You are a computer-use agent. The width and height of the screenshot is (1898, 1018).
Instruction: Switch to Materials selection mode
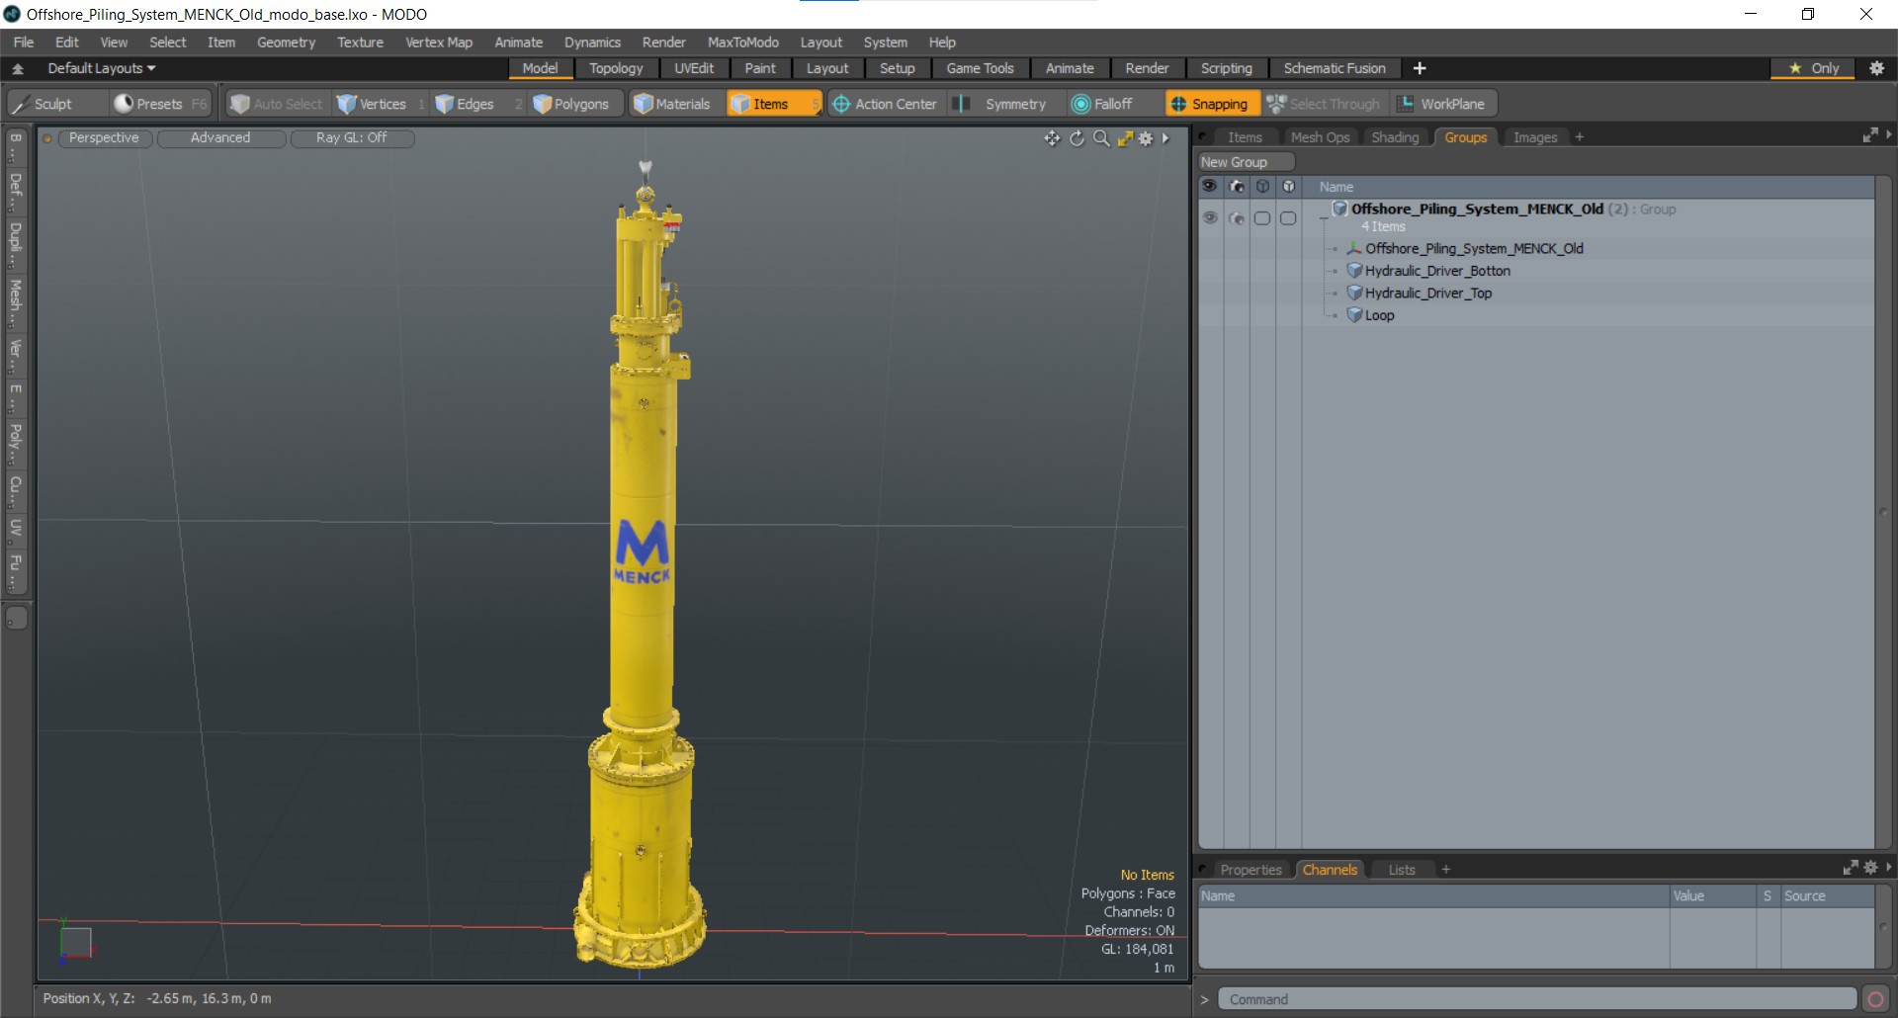(673, 104)
